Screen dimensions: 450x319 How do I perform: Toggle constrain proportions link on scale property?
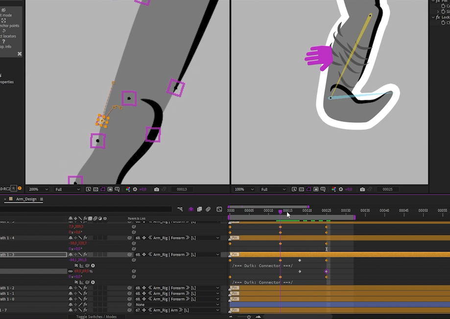click(71, 271)
